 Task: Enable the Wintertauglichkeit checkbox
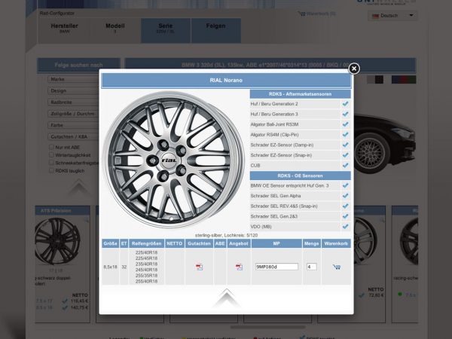pos(51,154)
